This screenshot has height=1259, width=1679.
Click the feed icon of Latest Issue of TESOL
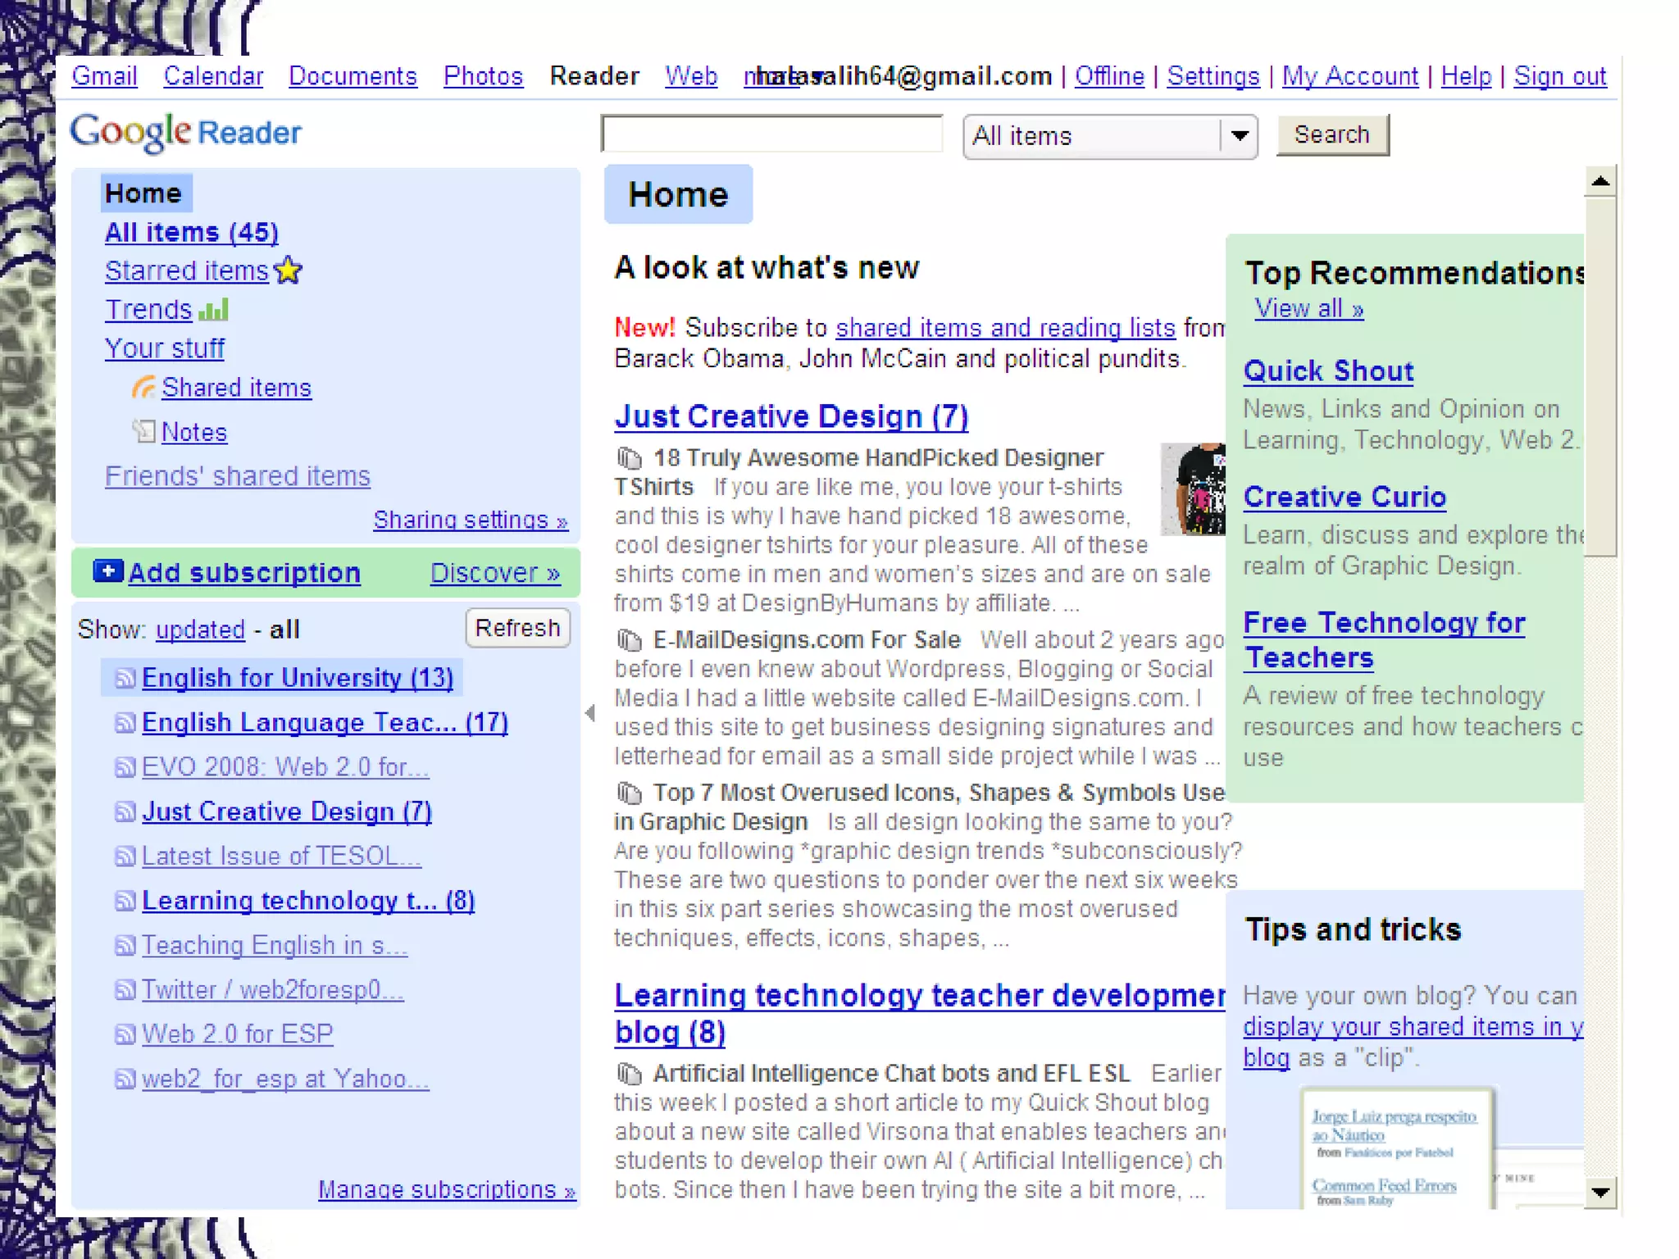point(125,857)
